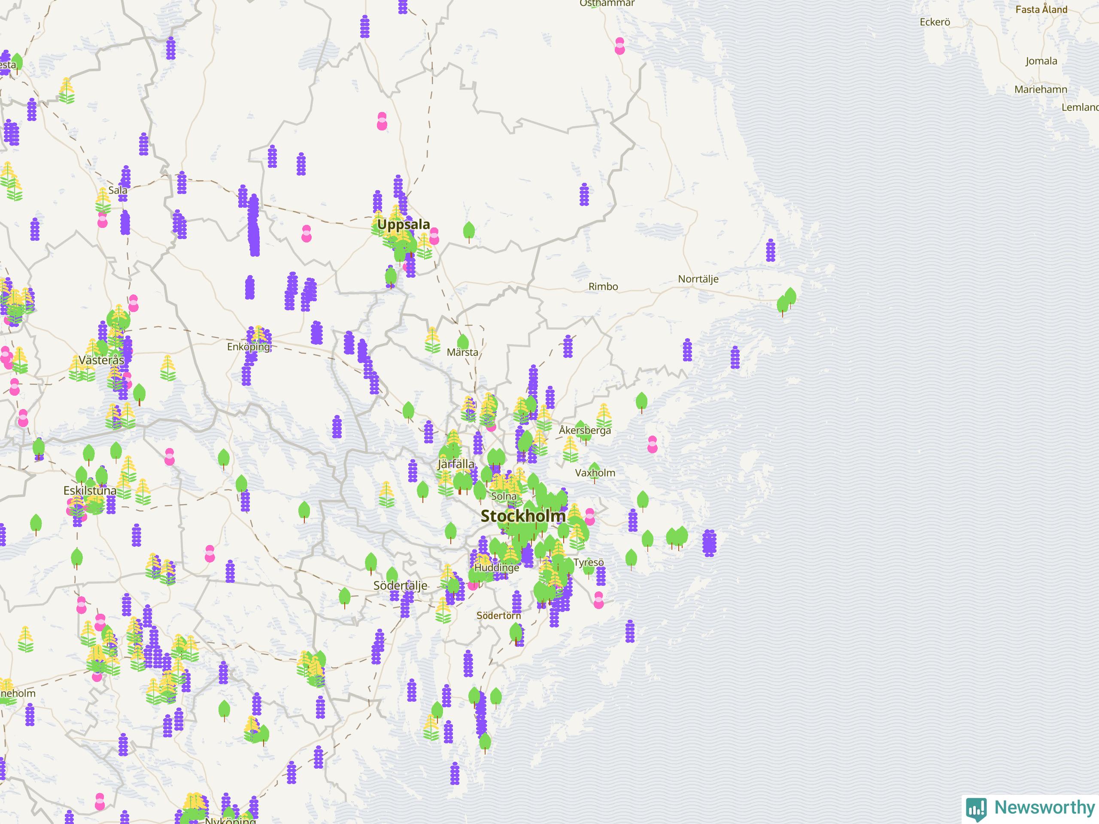Select the purple marker cluster on the coast east of Tyresö
The image size is (1099, 824).
click(x=710, y=542)
